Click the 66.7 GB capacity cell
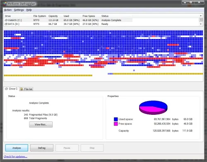The image size is (207, 162). point(53,24)
